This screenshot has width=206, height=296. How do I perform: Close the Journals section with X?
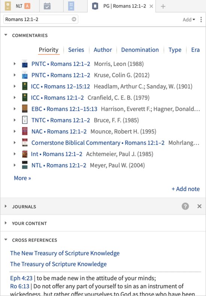point(199,206)
